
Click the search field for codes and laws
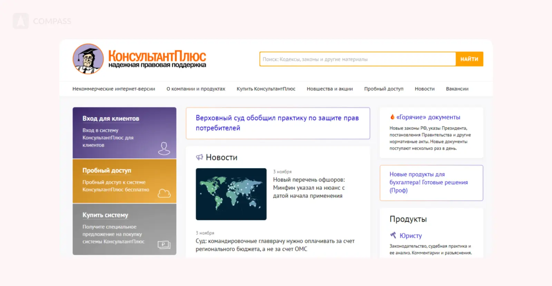coord(357,59)
